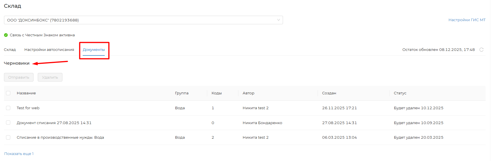This screenshot has height=161, width=491.
Task: Open Списание в производственные нужды. Вода draft
Action: coord(60,138)
